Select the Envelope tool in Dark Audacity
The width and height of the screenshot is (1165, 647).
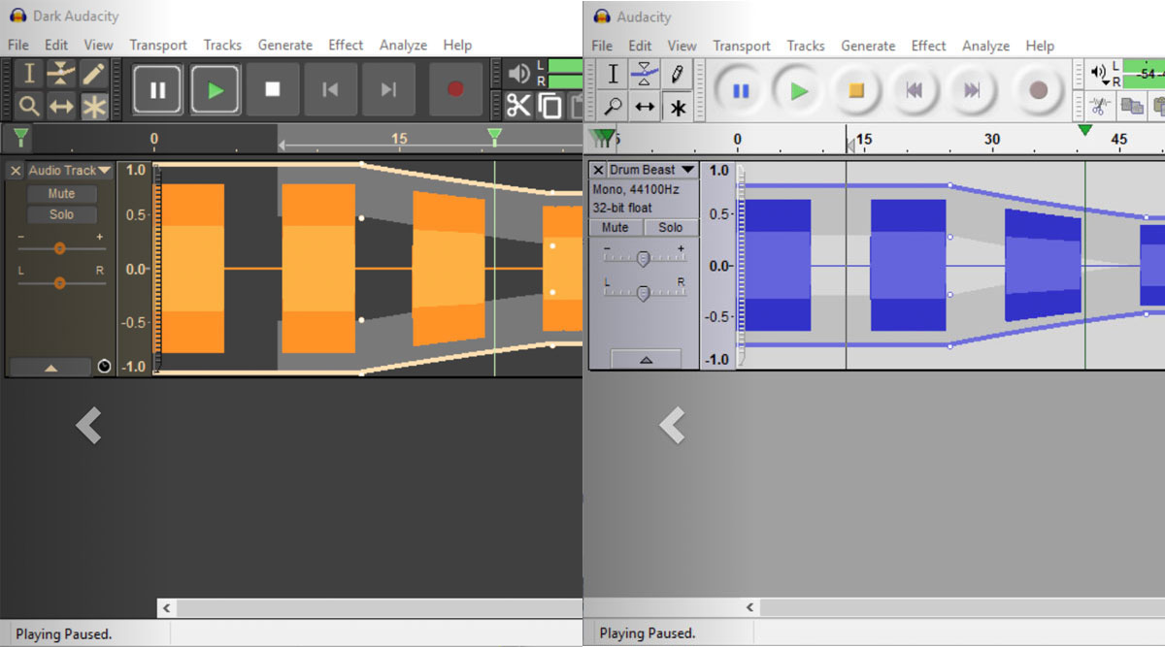pos(61,74)
